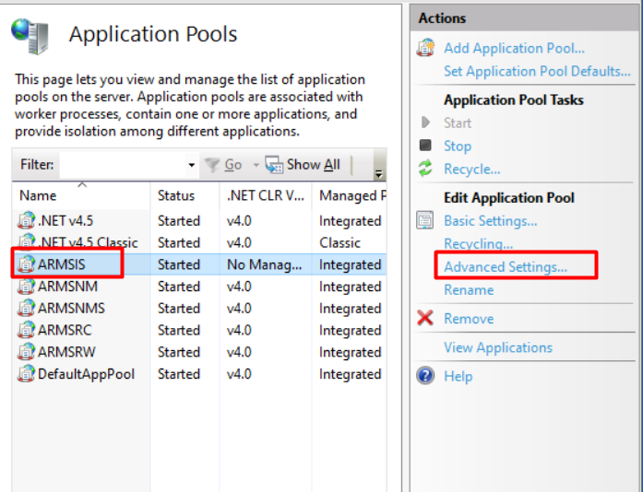
Task: Select the .NET v4.5 pool name
Action: (x=65, y=221)
